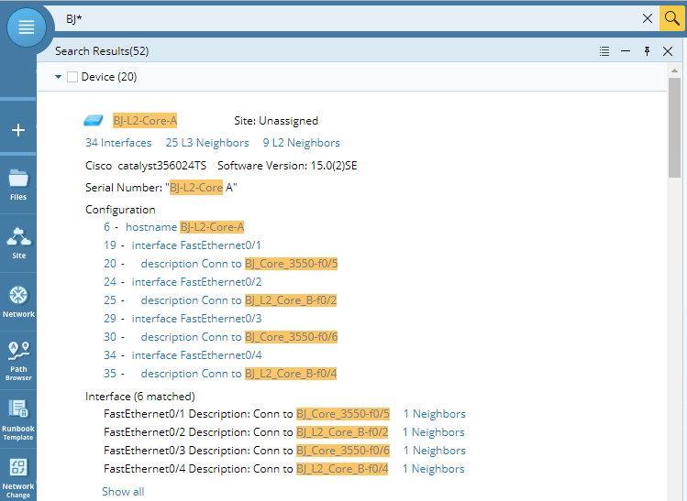Open the results list options menu
The width and height of the screenshot is (687, 501).
point(604,51)
